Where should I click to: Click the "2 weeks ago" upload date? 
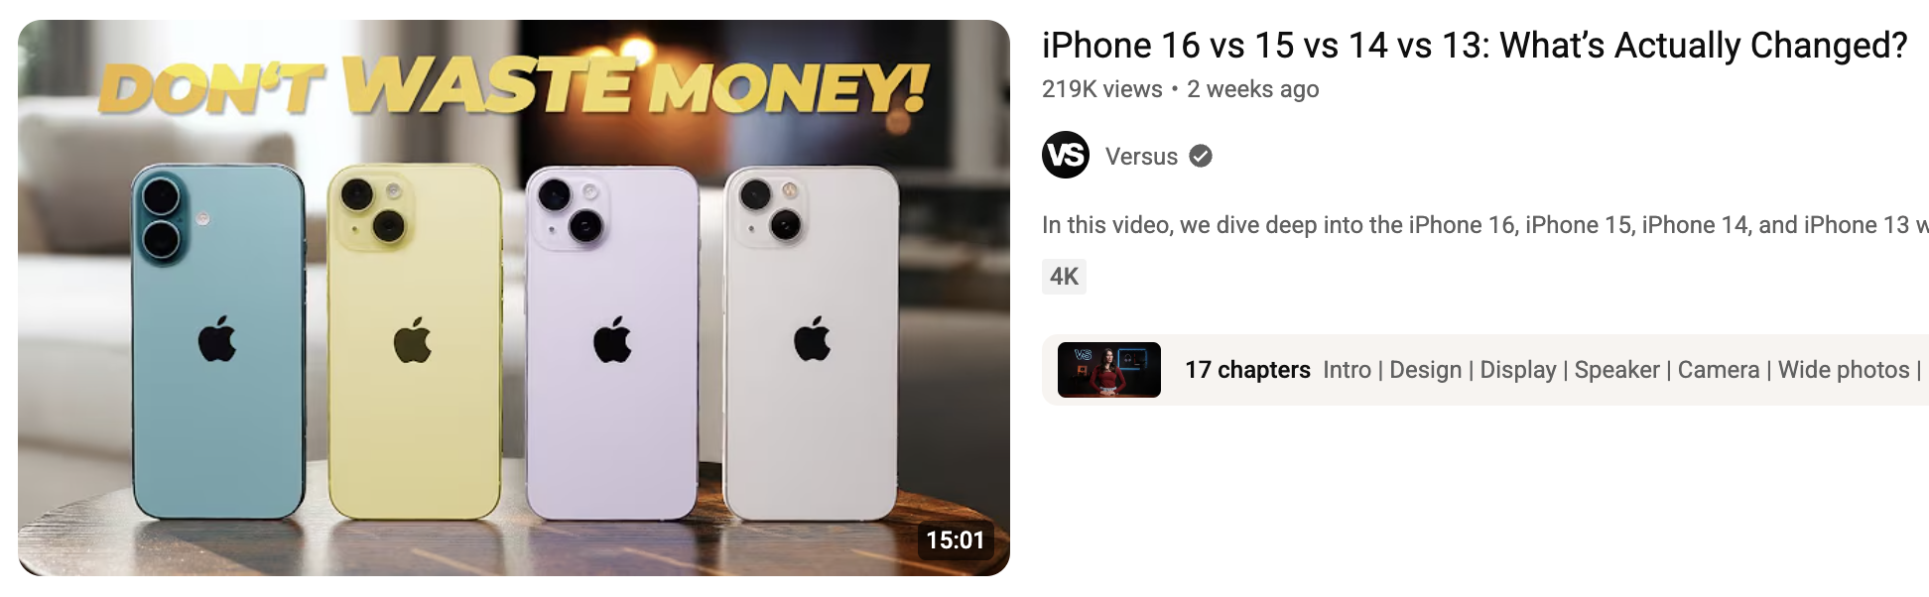[1252, 89]
